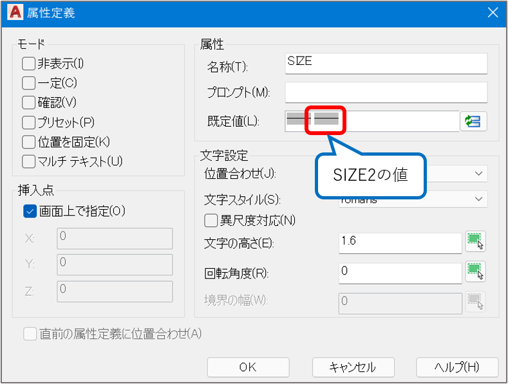508x384 pixels.
Task: Toggle the 一定(C) mode checkbox
Action: [x=28, y=83]
